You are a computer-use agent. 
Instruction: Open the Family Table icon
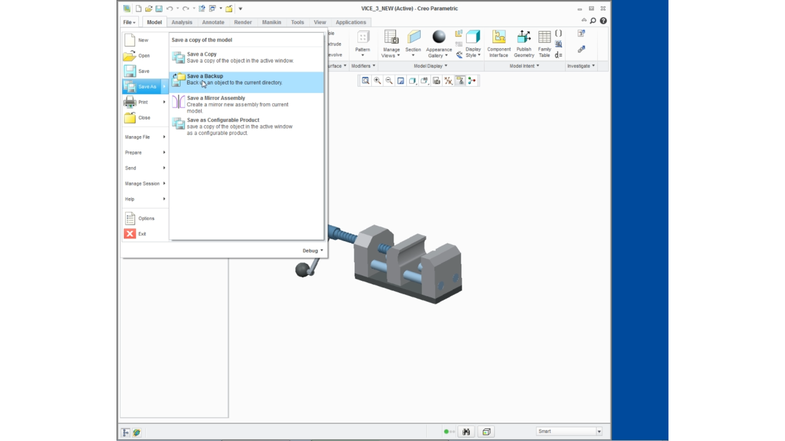[545, 37]
